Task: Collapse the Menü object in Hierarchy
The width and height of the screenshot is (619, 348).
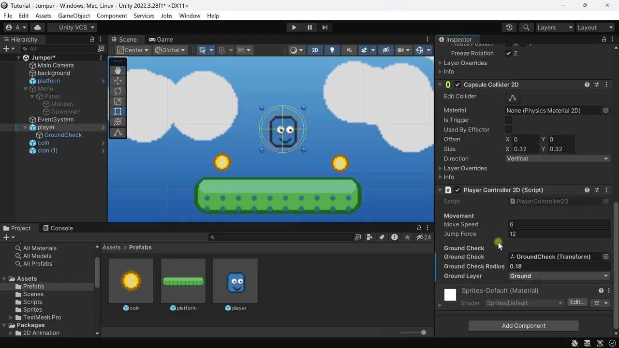Action: point(26,88)
